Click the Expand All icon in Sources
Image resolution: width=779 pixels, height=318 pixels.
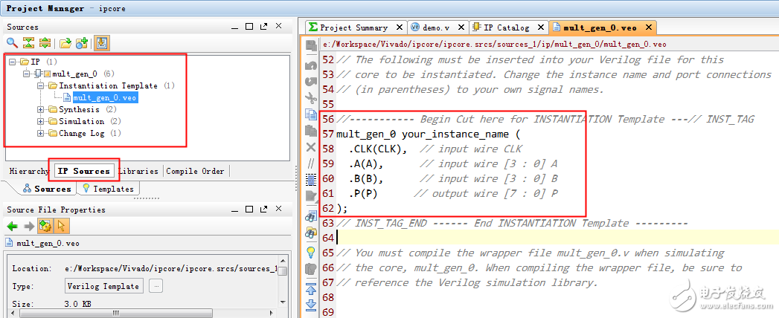pos(45,43)
